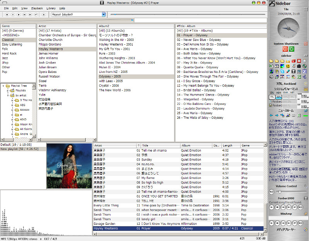Toggle mute on sidebar Volume Control speaker
The width and height of the screenshot is (309, 241).
pyautogui.click(x=272, y=192)
